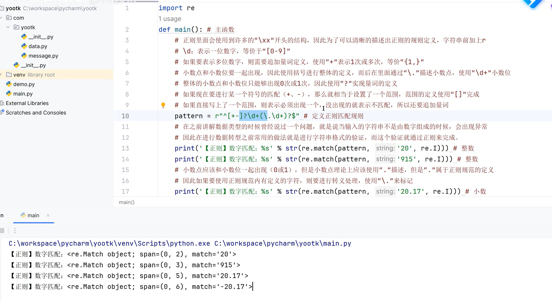Collapse the yootk package folder chevron
This screenshot has height=301, width=552.
(x=8, y=27)
